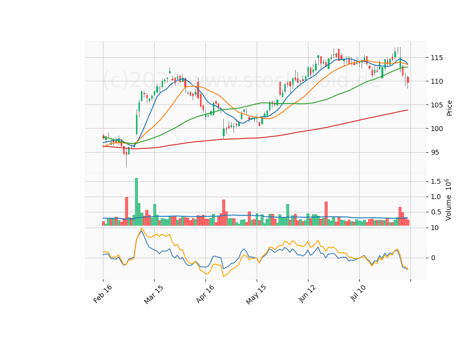Click the tallest green volume bar
The width and height of the screenshot is (473, 340).
pos(136,202)
